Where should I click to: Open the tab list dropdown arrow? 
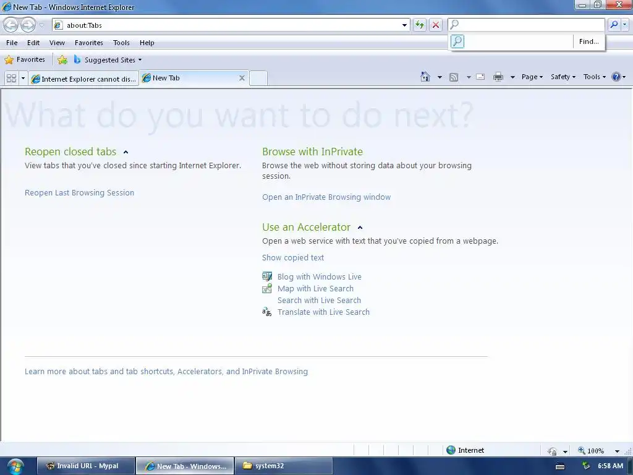coord(23,78)
